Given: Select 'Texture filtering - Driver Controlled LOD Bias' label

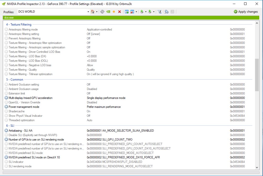Looking at the screenshot, I should pos(34,52).
